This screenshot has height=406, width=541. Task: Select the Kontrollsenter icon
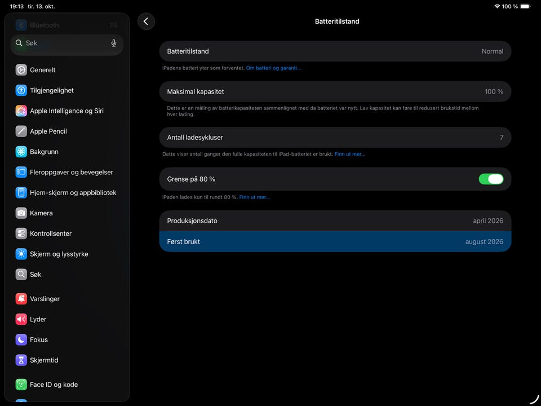point(21,233)
